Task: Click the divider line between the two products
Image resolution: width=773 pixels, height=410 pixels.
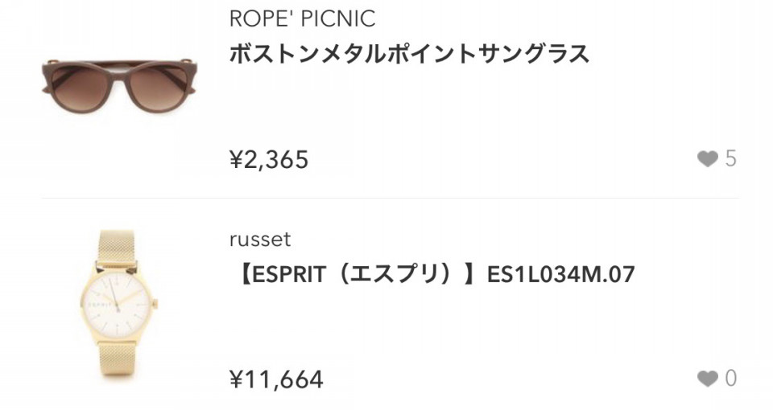Action: (390, 199)
